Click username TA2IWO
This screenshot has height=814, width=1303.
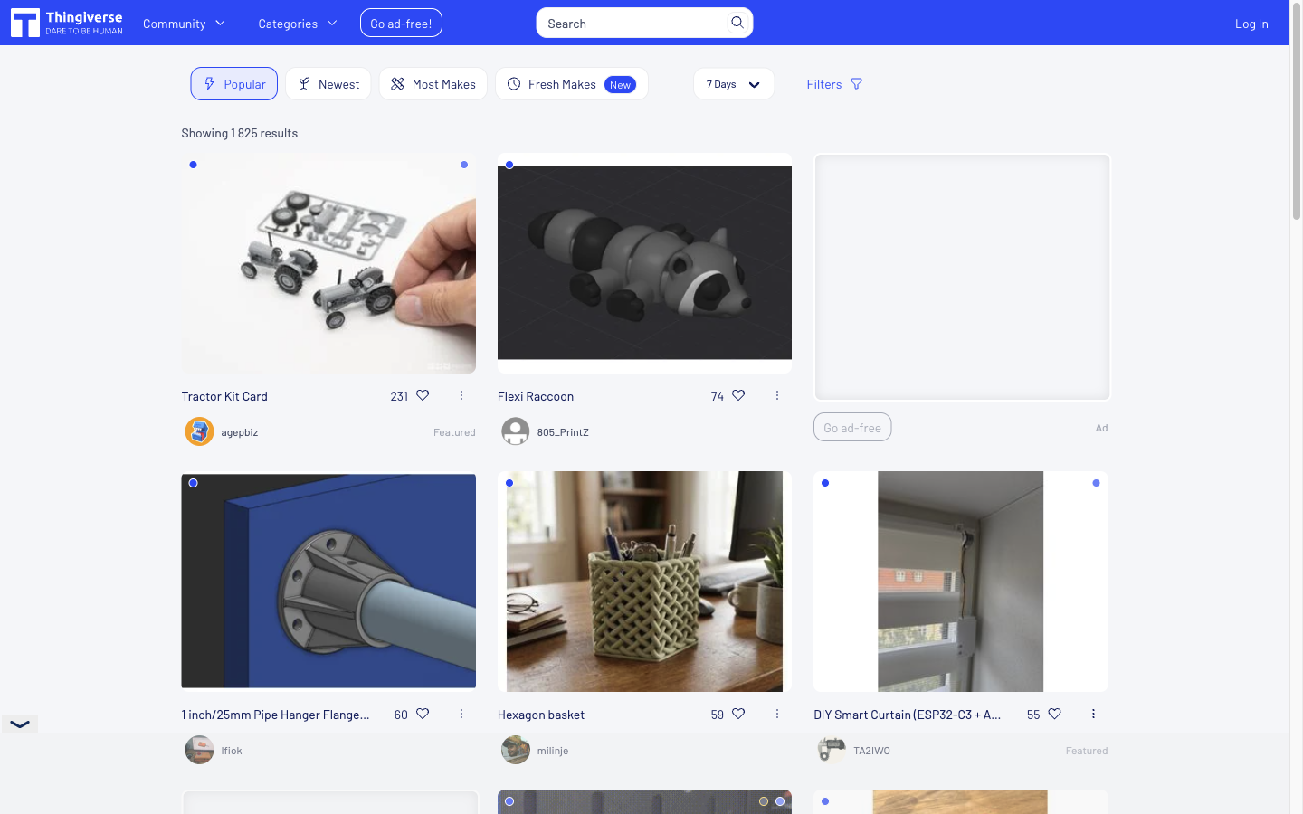(x=872, y=751)
